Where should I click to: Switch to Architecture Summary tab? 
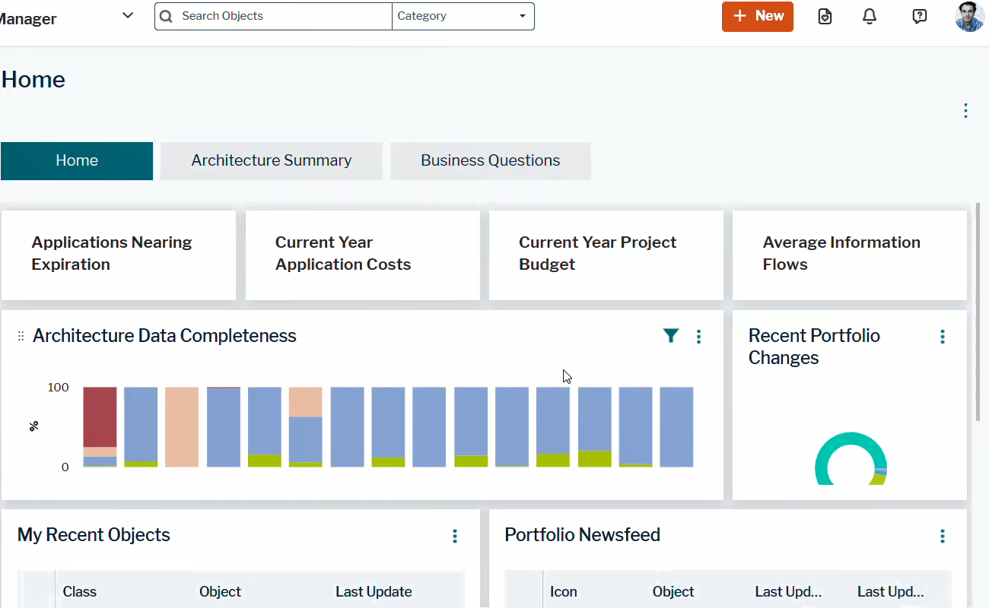click(x=271, y=160)
